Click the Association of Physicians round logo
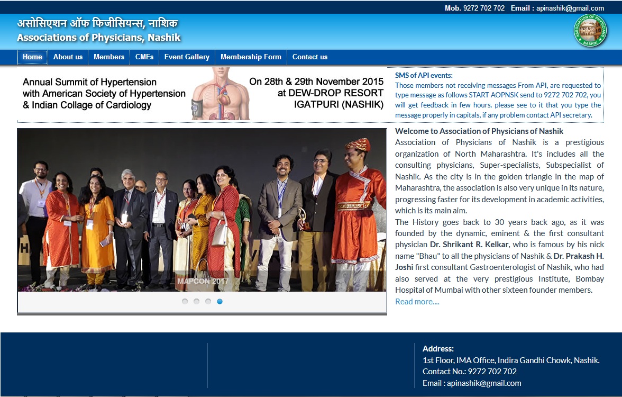The width and height of the screenshot is (622, 397). 590,31
